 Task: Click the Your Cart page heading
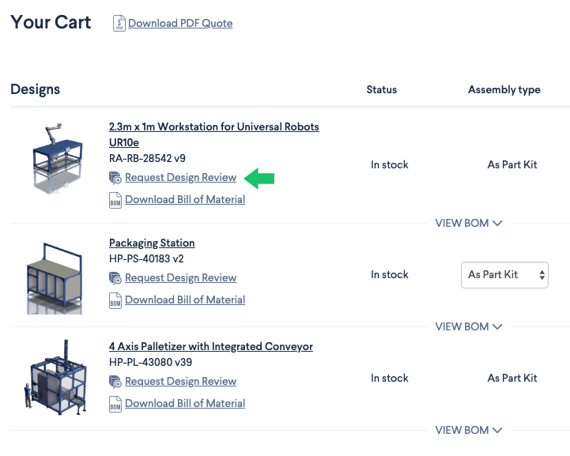point(51,22)
